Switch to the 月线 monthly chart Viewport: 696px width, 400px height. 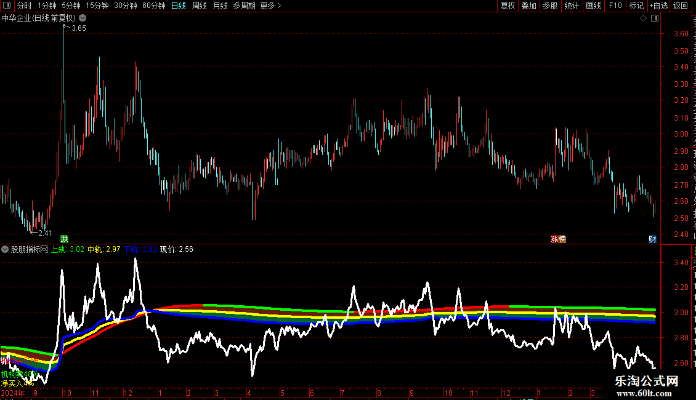click(x=220, y=6)
